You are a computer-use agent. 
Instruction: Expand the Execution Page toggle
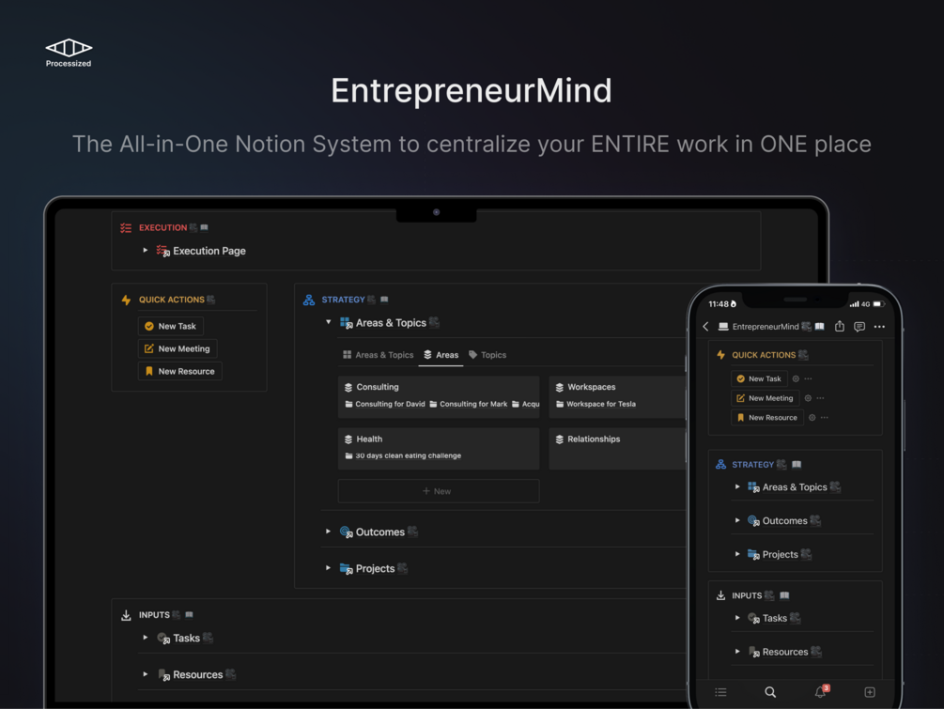pyautogui.click(x=145, y=251)
